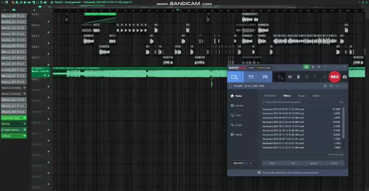Click the Bandicam pause recording icon

(x=325, y=77)
